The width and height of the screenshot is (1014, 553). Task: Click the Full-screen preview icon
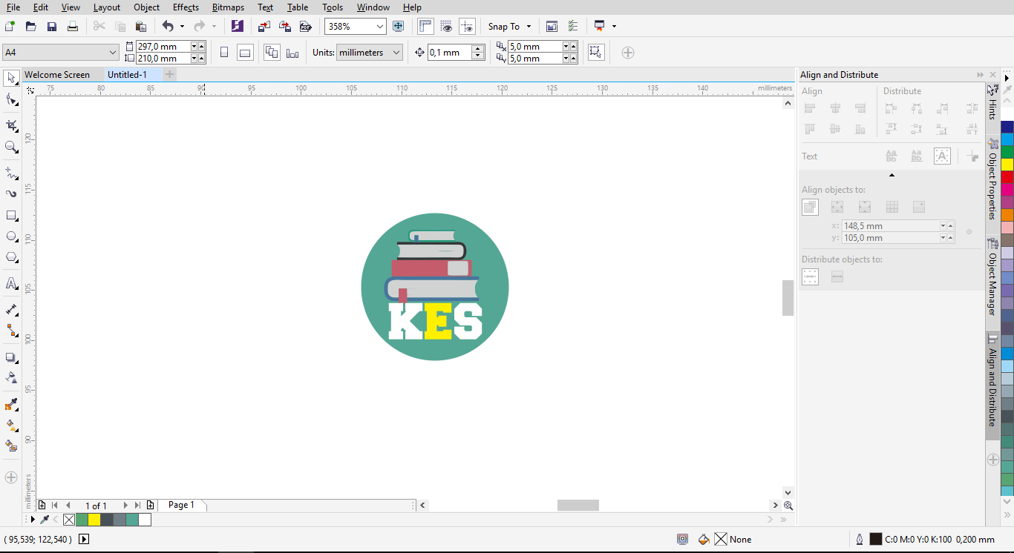(399, 26)
